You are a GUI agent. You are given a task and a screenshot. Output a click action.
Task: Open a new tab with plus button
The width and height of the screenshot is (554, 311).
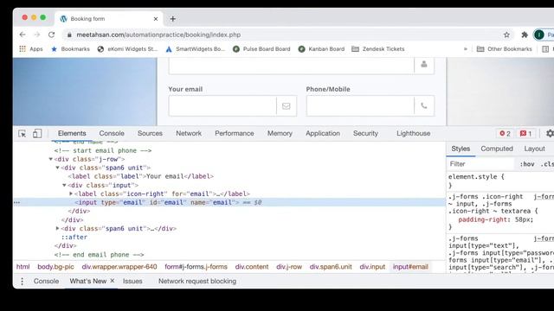point(173,19)
